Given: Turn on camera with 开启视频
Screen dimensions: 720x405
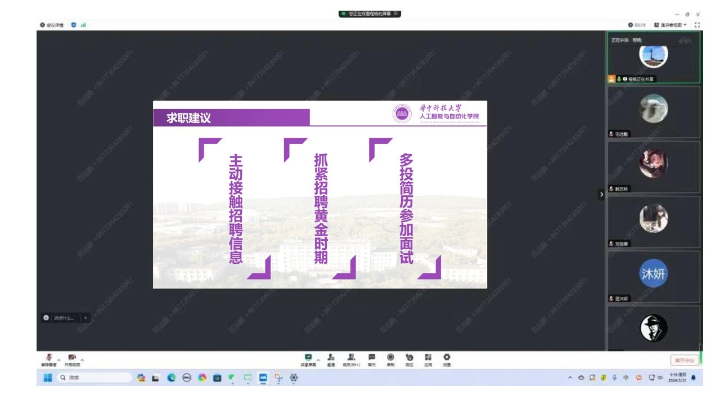Looking at the screenshot, I should pyautogui.click(x=72, y=359).
